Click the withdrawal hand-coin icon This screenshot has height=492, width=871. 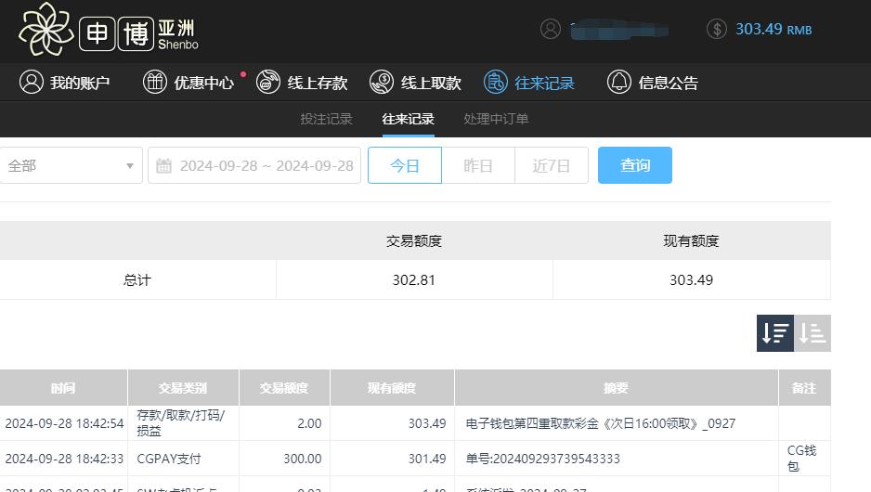(382, 83)
